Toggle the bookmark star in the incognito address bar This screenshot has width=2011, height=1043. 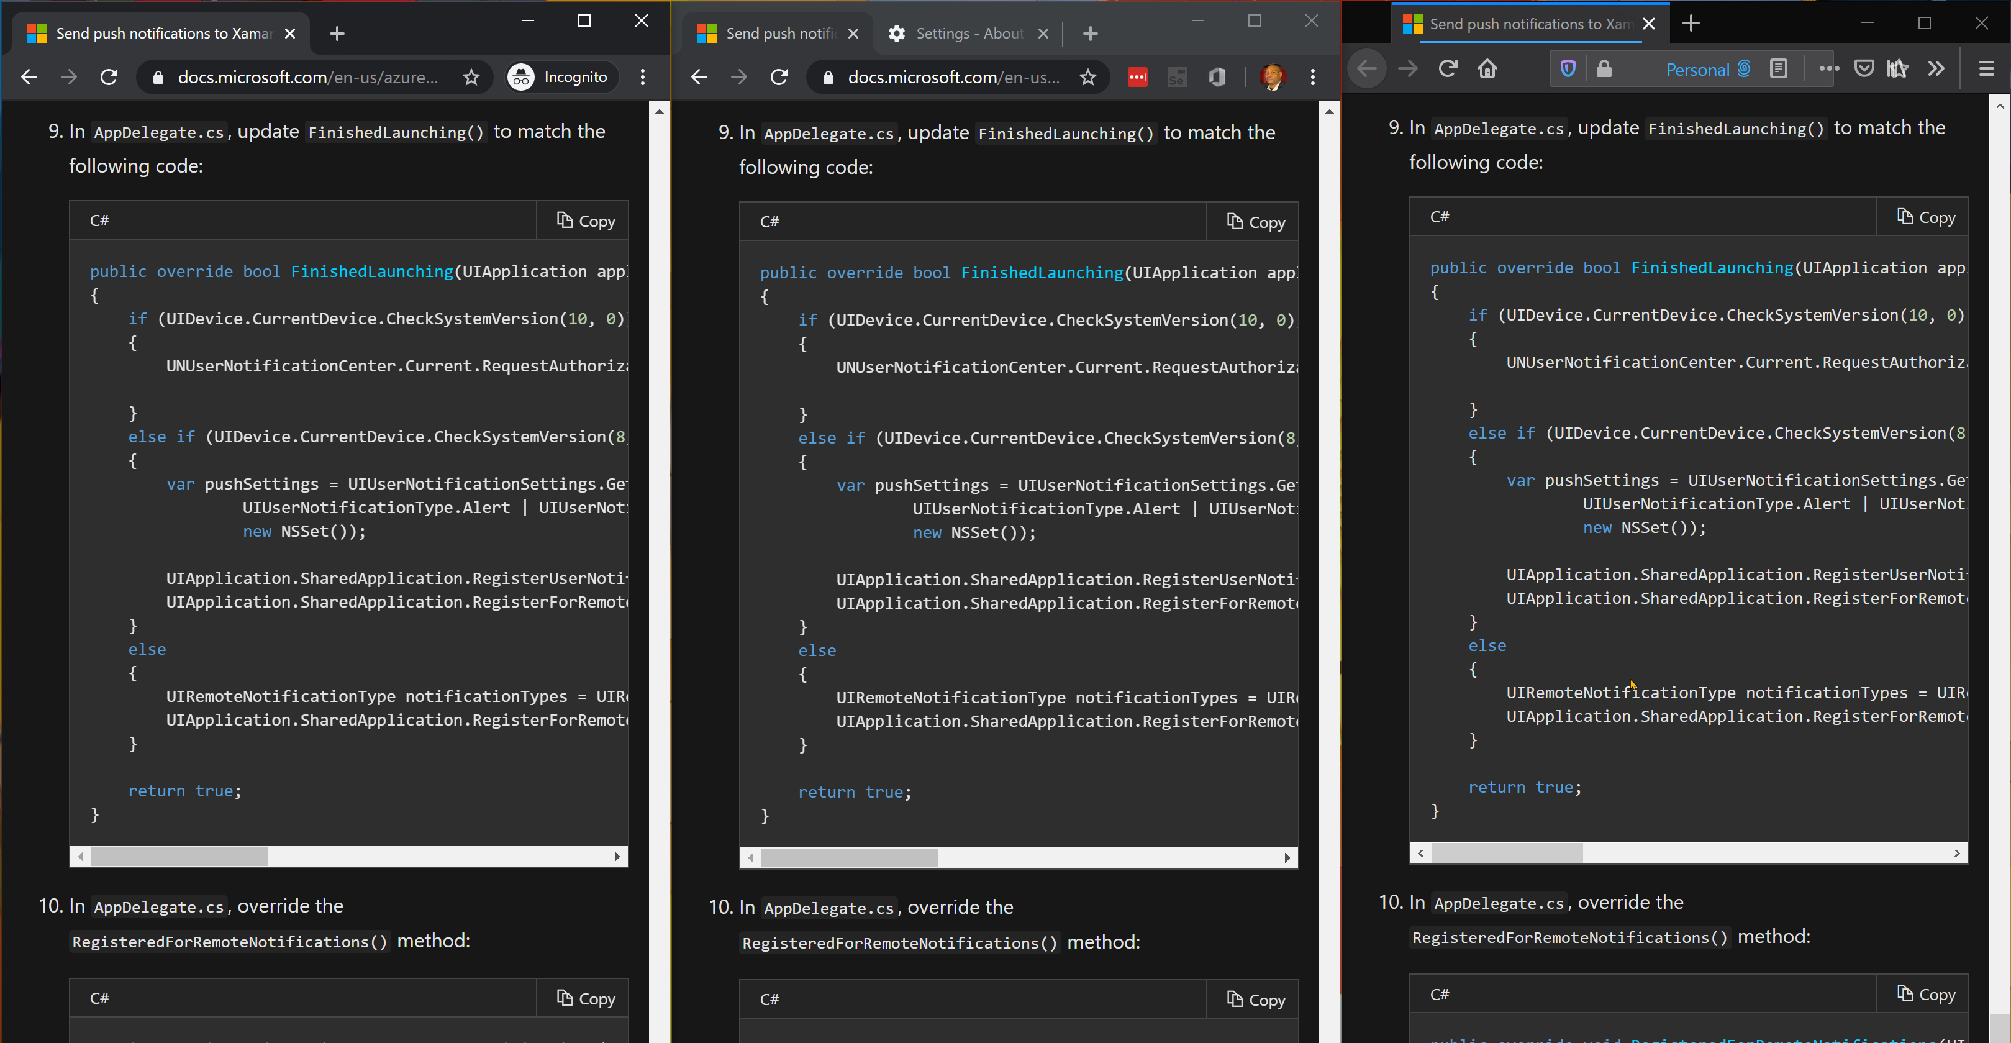click(471, 76)
